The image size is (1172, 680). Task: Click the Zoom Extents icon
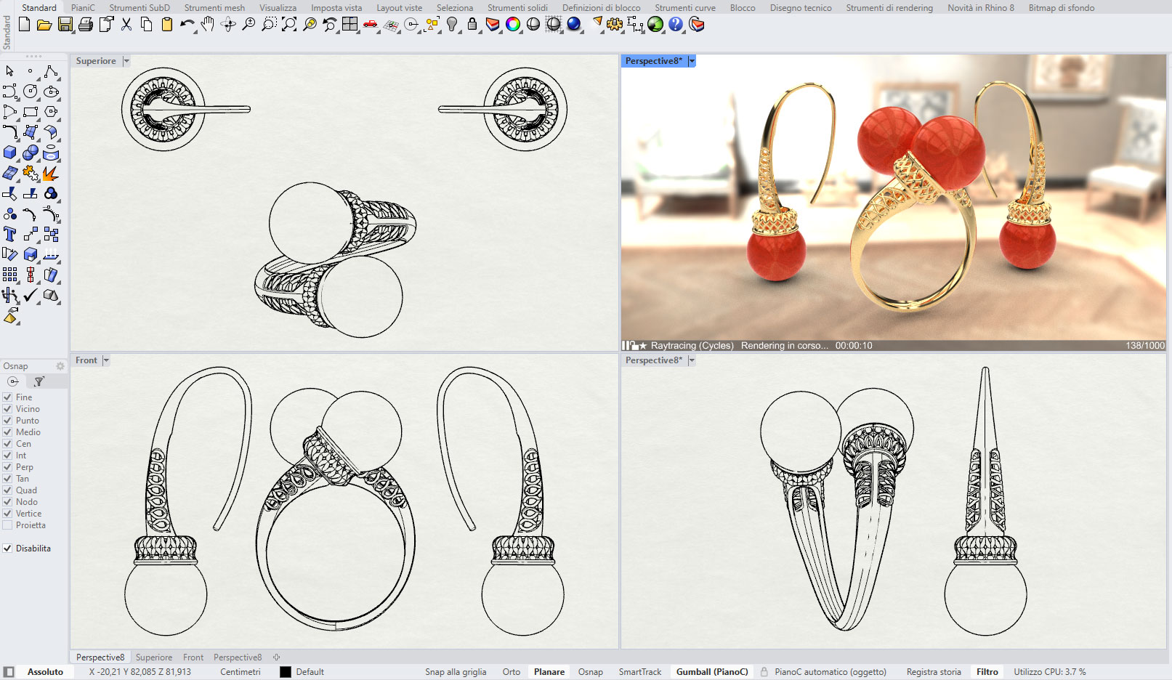(289, 25)
